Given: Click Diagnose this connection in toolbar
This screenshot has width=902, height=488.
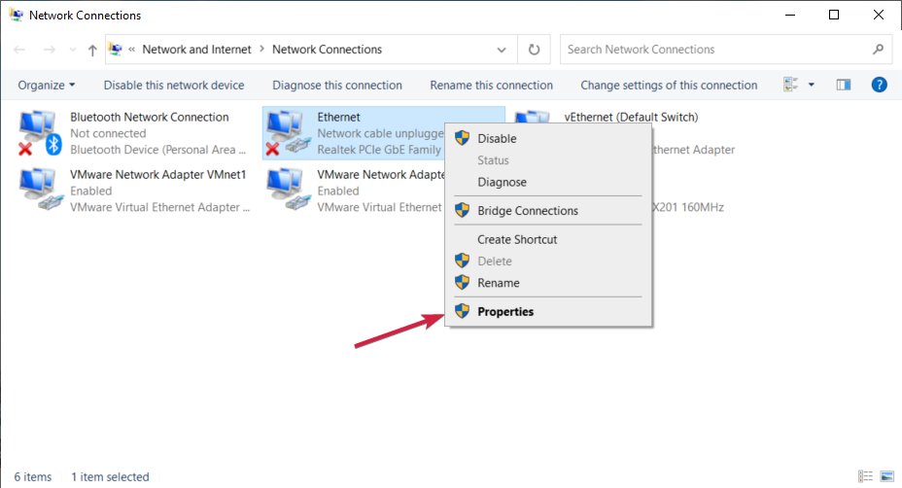Looking at the screenshot, I should 337,86.
